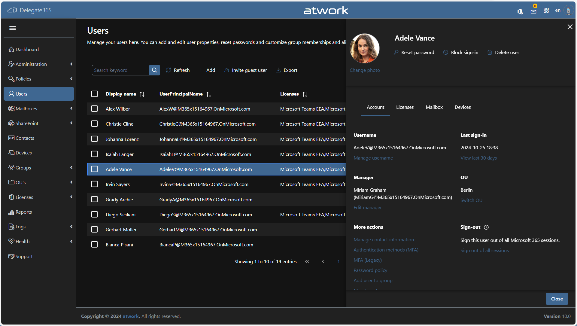Image resolution: width=577 pixels, height=326 pixels.
Task: Expand the SharePoint menu chevron
Action: click(x=71, y=123)
